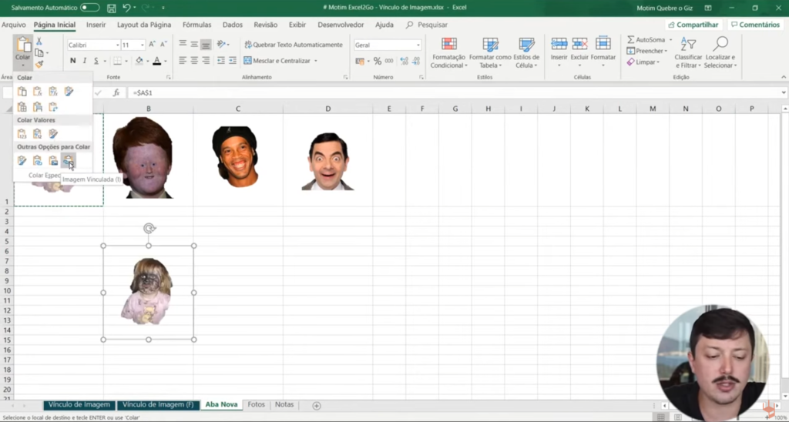Image resolution: width=789 pixels, height=422 pixels.
Task: Toggle Bold (N) formatting
Action: pyautogui.click(x=72, y=60)
